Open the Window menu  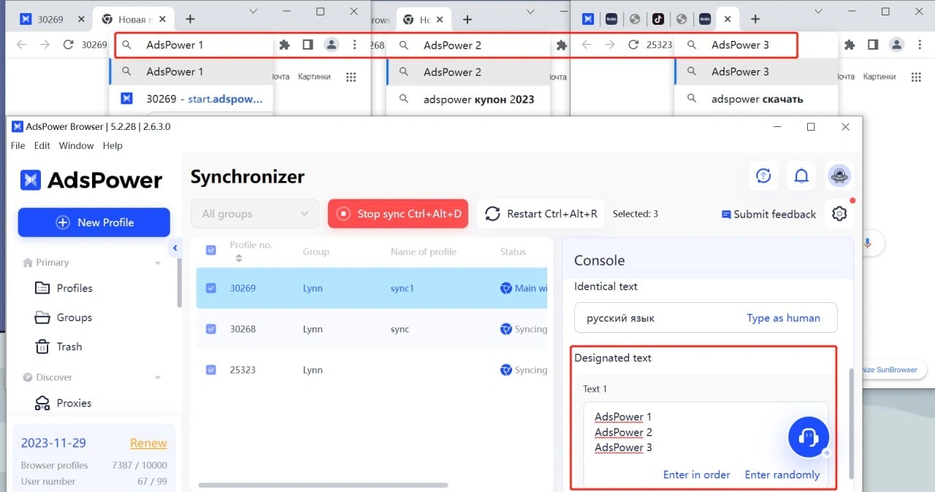tap(76, 145)
